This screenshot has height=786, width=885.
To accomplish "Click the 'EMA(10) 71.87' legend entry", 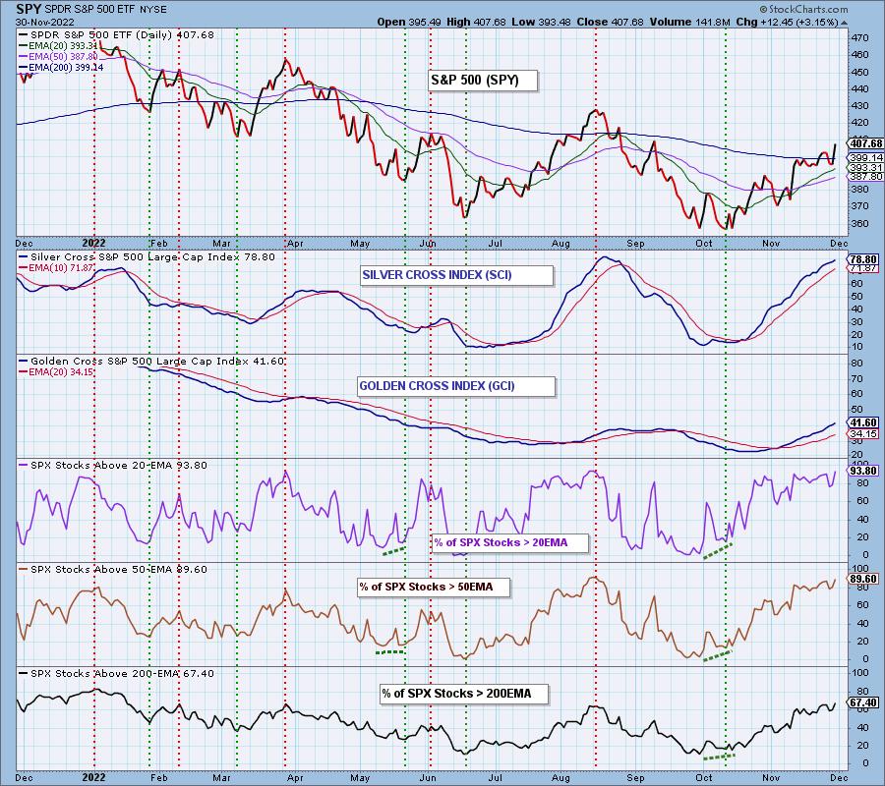I will 56,268.
